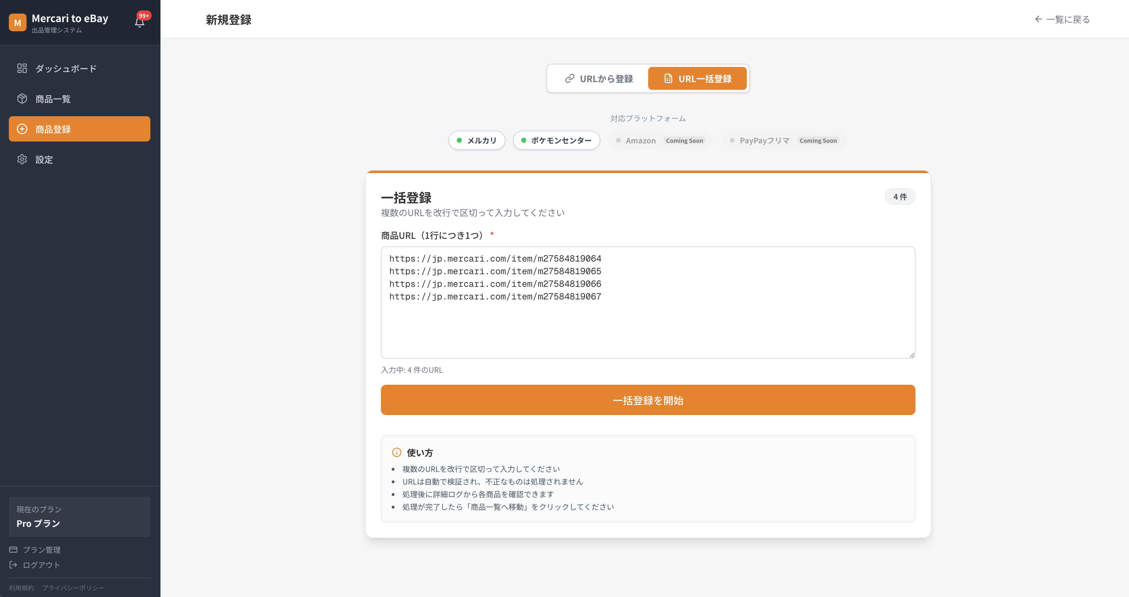1129x597 pixels.
Task: Select the 商品一覧 package icon
Action: pyautogui.click(x=22, y=99)
